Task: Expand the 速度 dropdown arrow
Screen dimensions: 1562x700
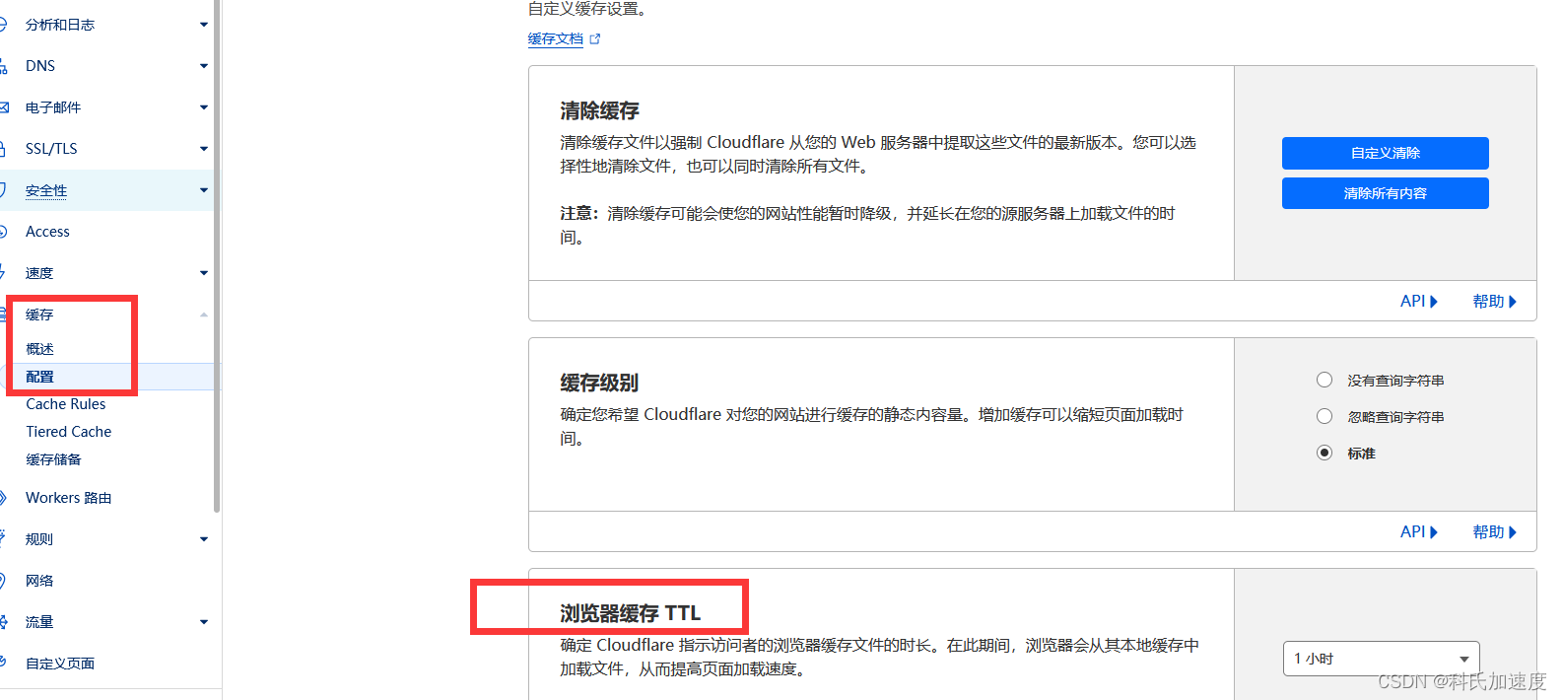Action: pyautogui.click(x=204, y=273)
